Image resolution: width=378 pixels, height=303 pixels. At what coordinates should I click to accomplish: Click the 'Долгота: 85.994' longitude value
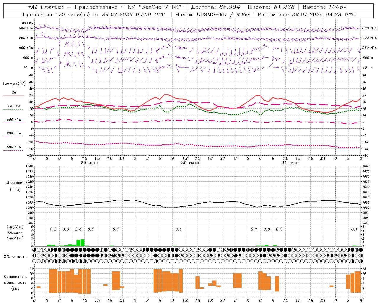click(215, 7)
